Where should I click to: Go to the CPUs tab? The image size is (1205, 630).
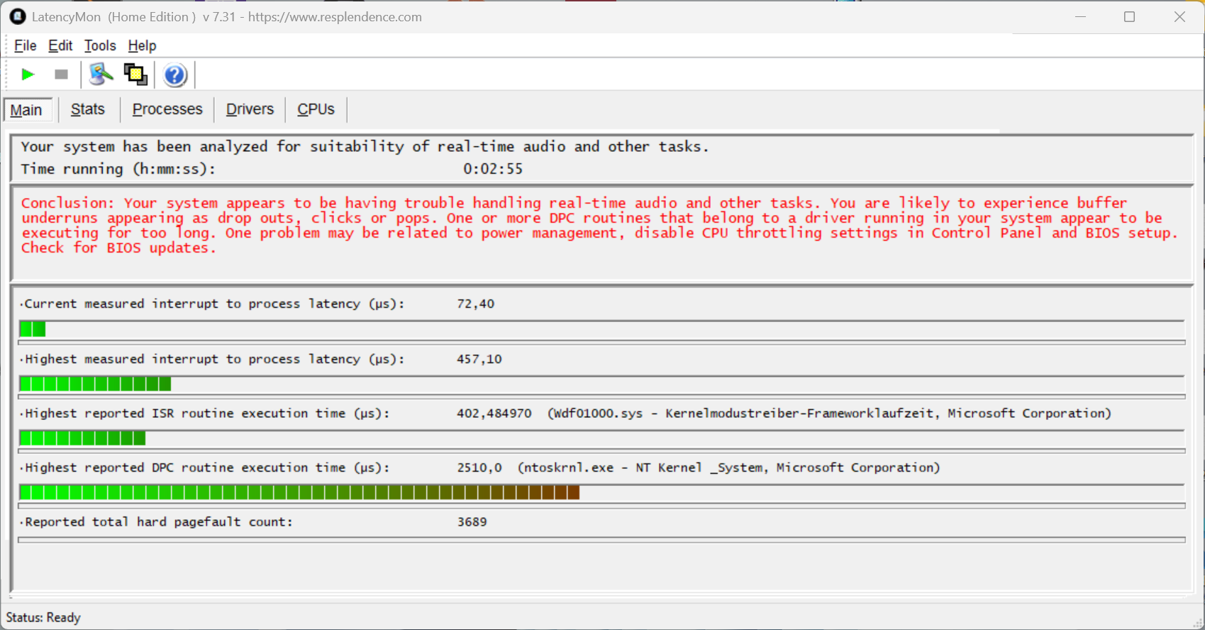[x=316, y=109]
